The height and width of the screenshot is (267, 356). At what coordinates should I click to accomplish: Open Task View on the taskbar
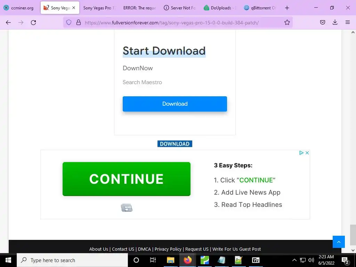[153, 260]
